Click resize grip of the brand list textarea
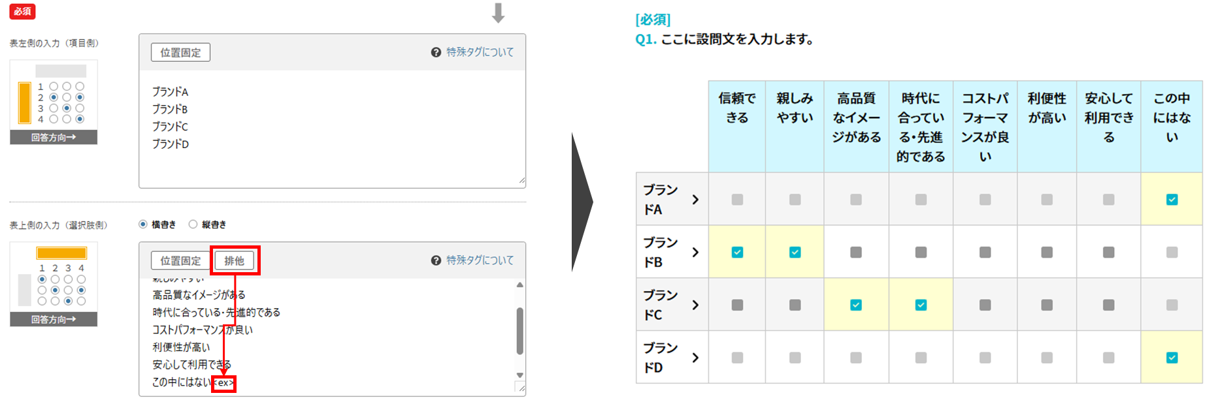 521,180
